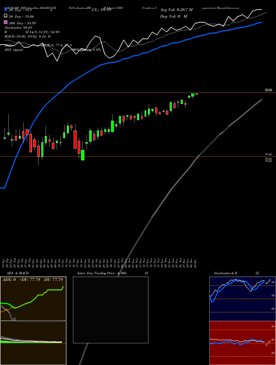Click the lower orange '59.46' price label

click(269, 154)
